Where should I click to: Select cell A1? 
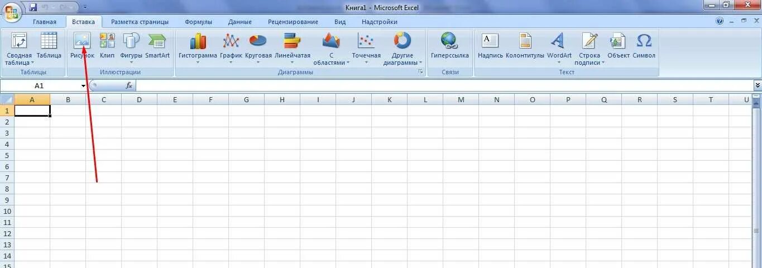(x=32, y=111)
